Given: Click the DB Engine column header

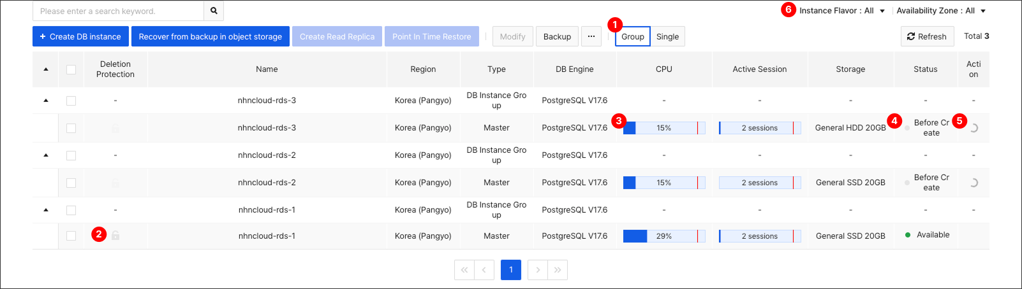Looking at the screenshot, I should tap(575, 69).
